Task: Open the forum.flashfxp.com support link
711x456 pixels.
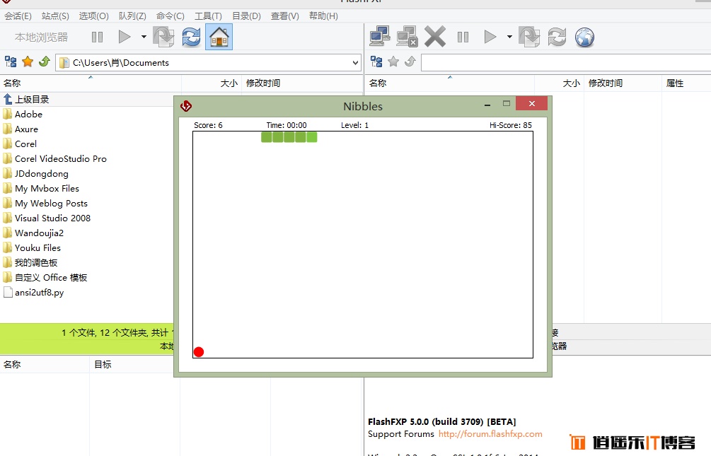Action: 490,434
